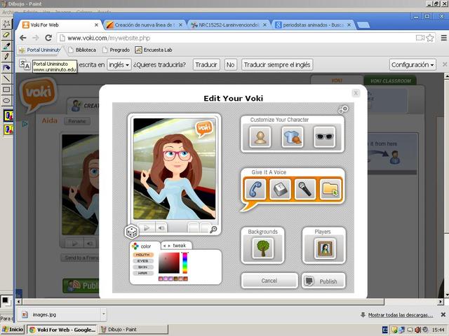Click the rainbow hue slider

click(185, 263)
